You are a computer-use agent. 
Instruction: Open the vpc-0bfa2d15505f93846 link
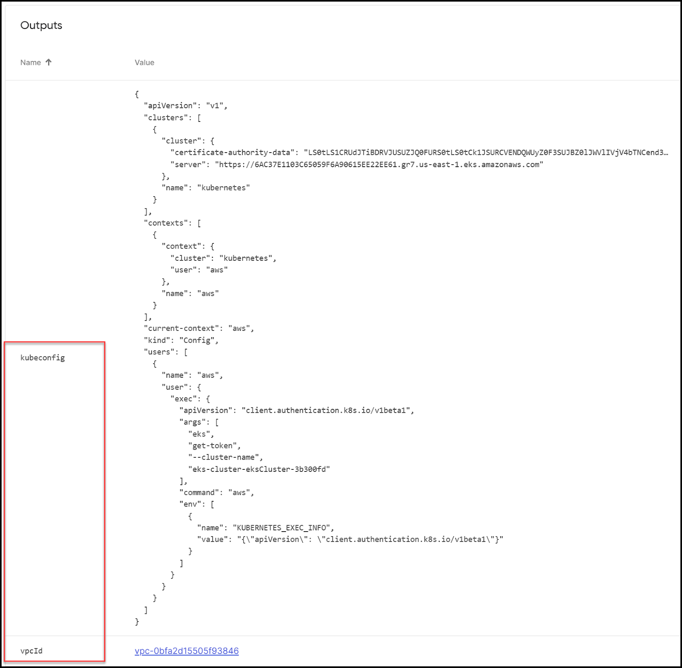pos(187,651)
